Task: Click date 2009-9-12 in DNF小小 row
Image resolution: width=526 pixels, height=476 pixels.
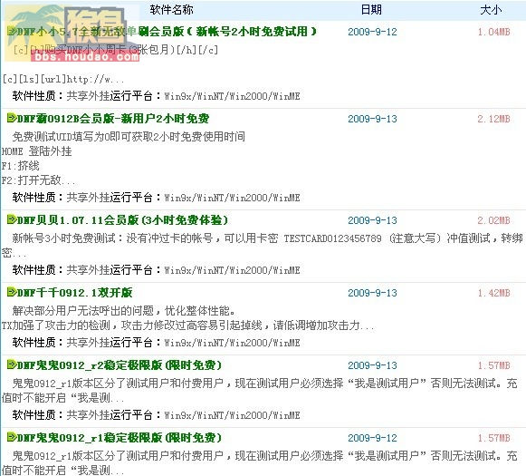Action: pos(372,32)
